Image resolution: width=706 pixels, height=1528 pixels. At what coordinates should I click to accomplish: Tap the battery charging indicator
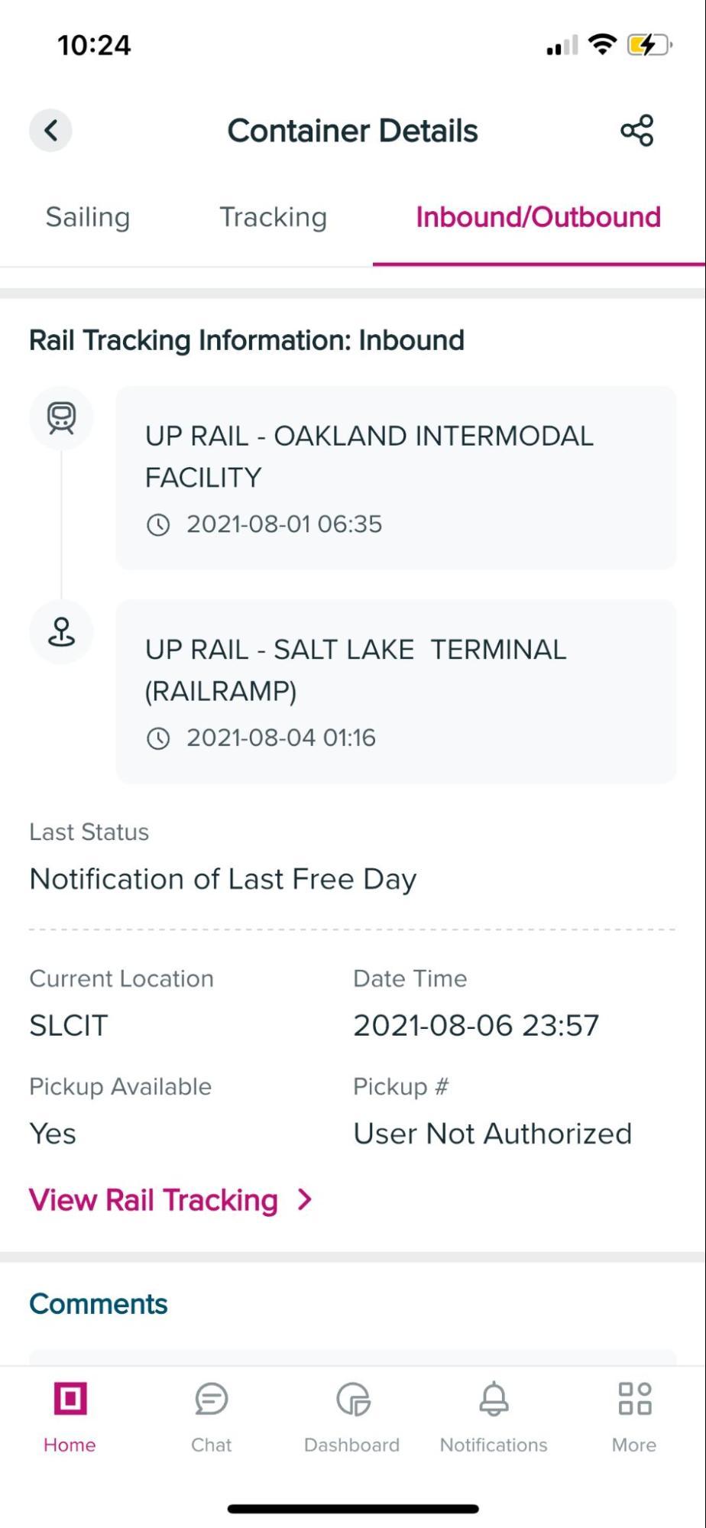pos(648,45)
